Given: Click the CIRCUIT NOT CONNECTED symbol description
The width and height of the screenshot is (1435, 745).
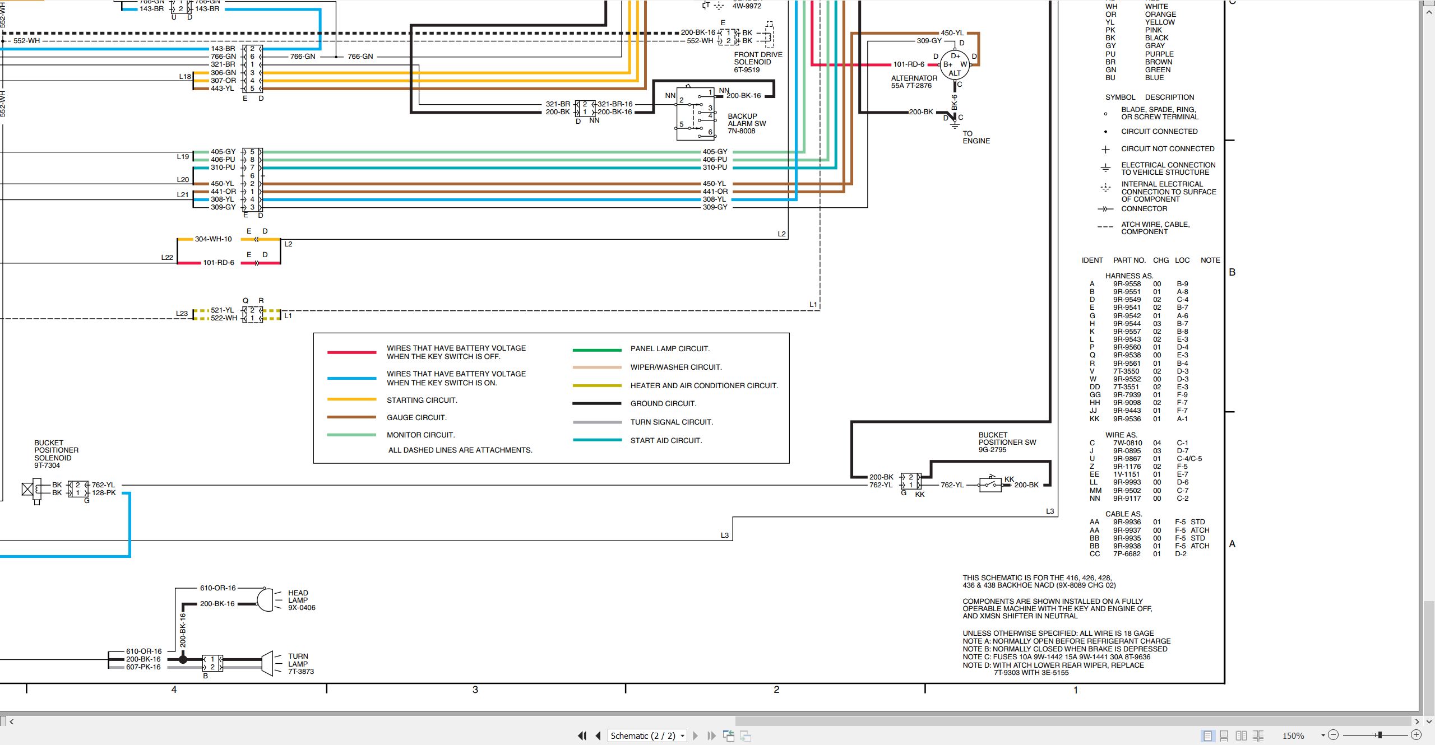Looking at the screenshot, I should tap(1168, 148).
